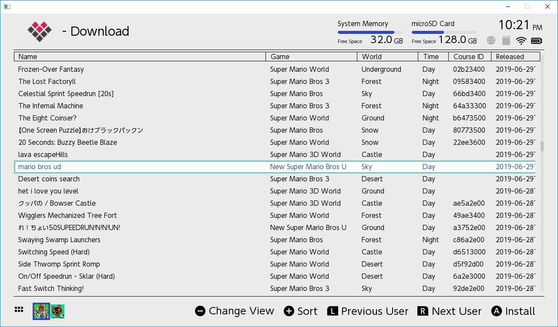
Task: Click course ID ae5a2e00
Action: click(469, 203)
